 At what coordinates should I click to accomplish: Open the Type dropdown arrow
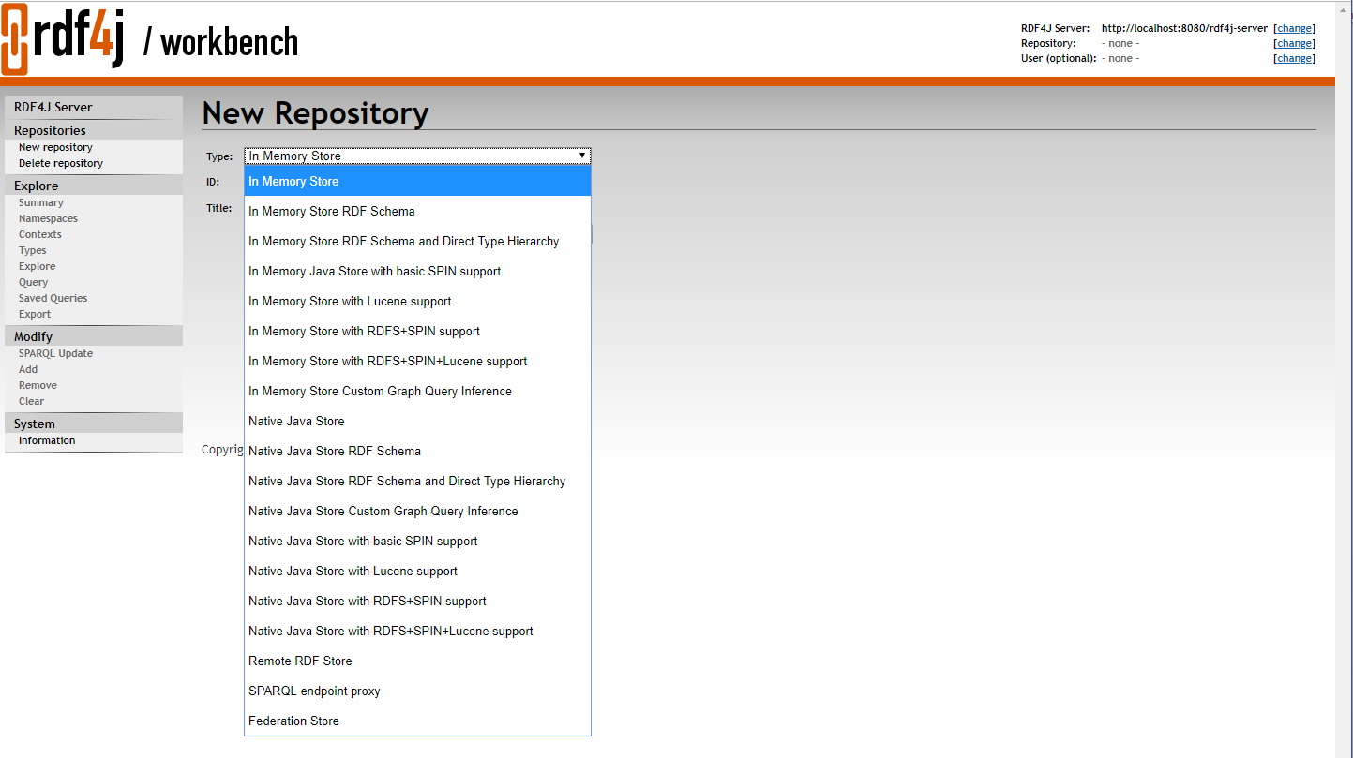pyautogui.click(x=582, y=156)
